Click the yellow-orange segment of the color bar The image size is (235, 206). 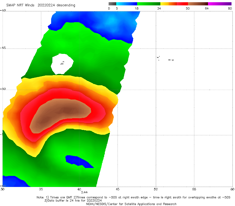(169, 4)
